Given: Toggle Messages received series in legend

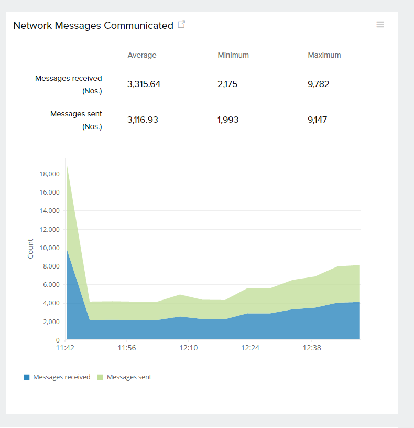Looking at the screenshot, I should click(x=61, y=377).
